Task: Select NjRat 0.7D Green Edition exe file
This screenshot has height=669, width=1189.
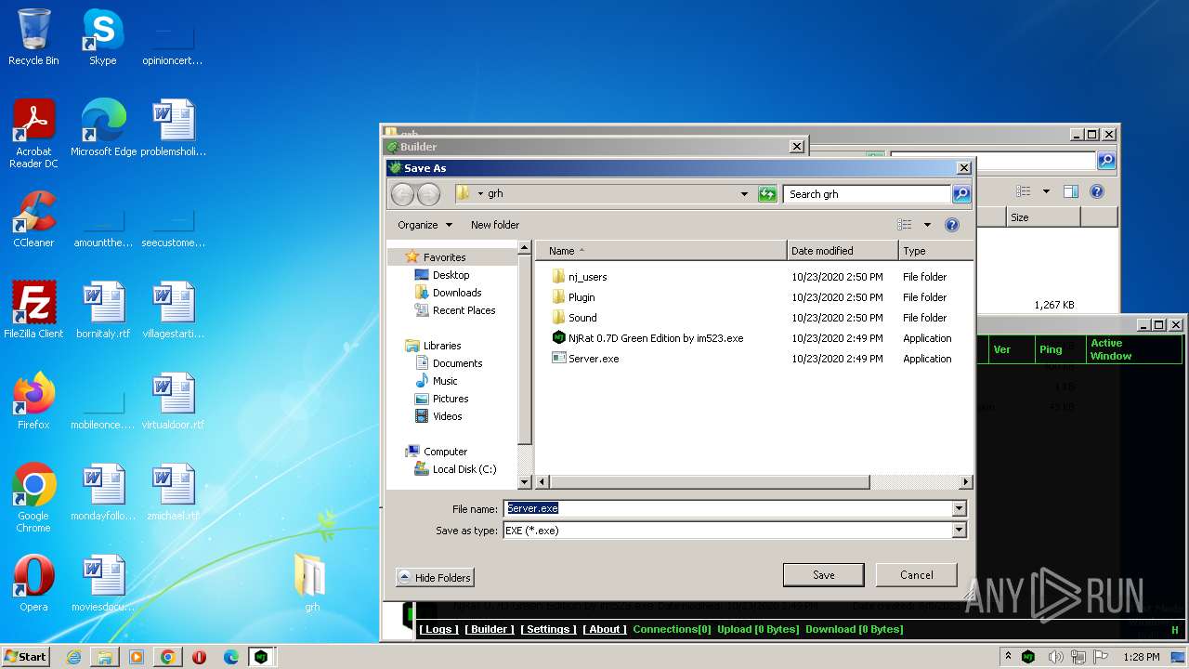Action: (x=647, y=338)
